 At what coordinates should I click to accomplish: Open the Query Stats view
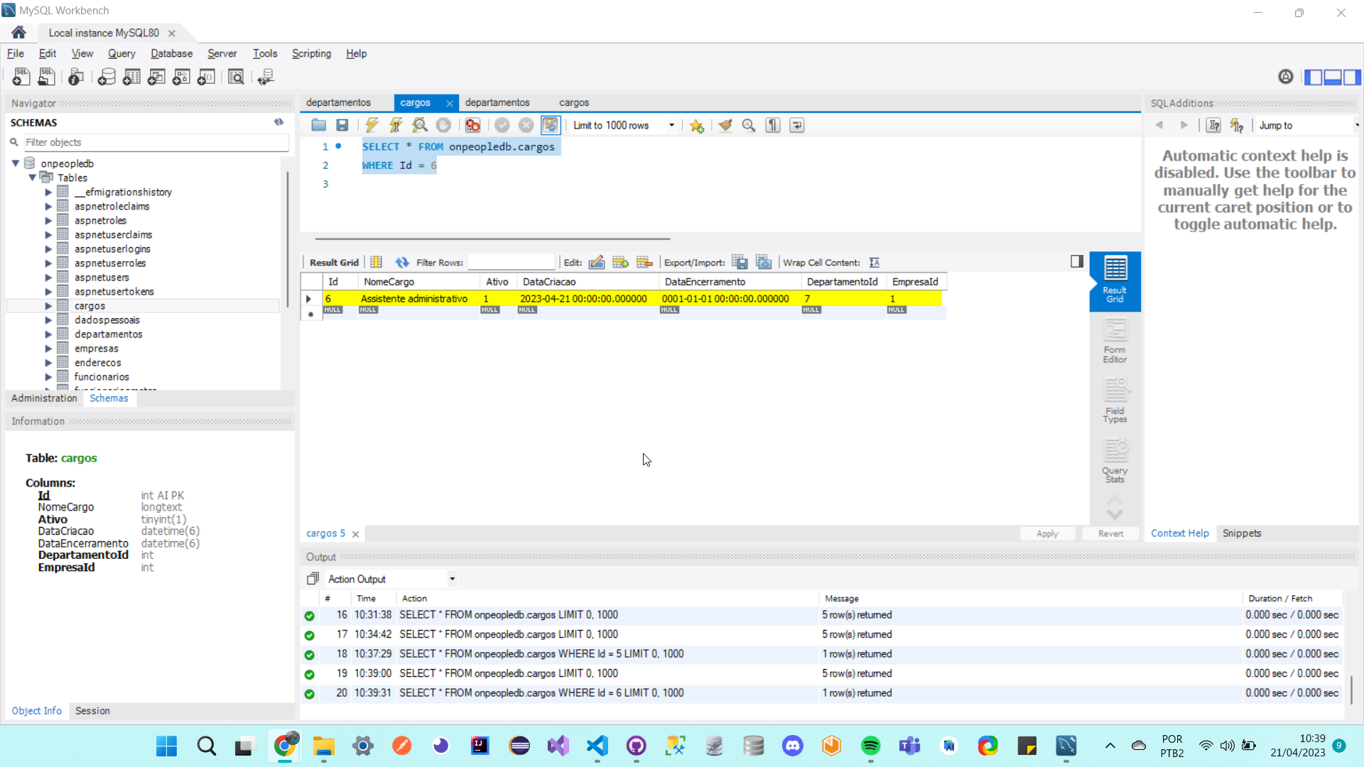point(1115,461)
